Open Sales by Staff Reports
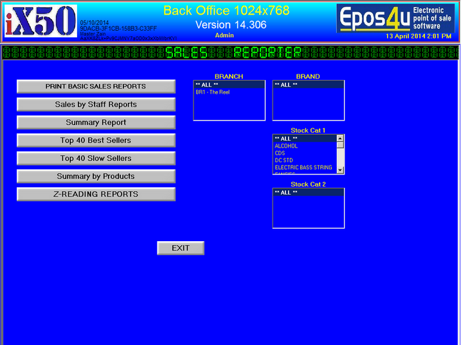This screenshot has height=345, width=461. pyautogui.click(x=96, y=105)
